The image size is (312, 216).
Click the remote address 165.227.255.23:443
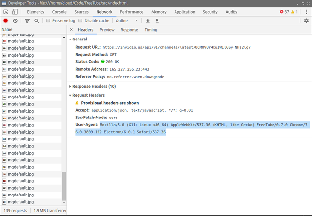coord(129,69)
